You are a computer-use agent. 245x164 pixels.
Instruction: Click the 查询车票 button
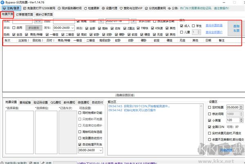coord(236,28)
